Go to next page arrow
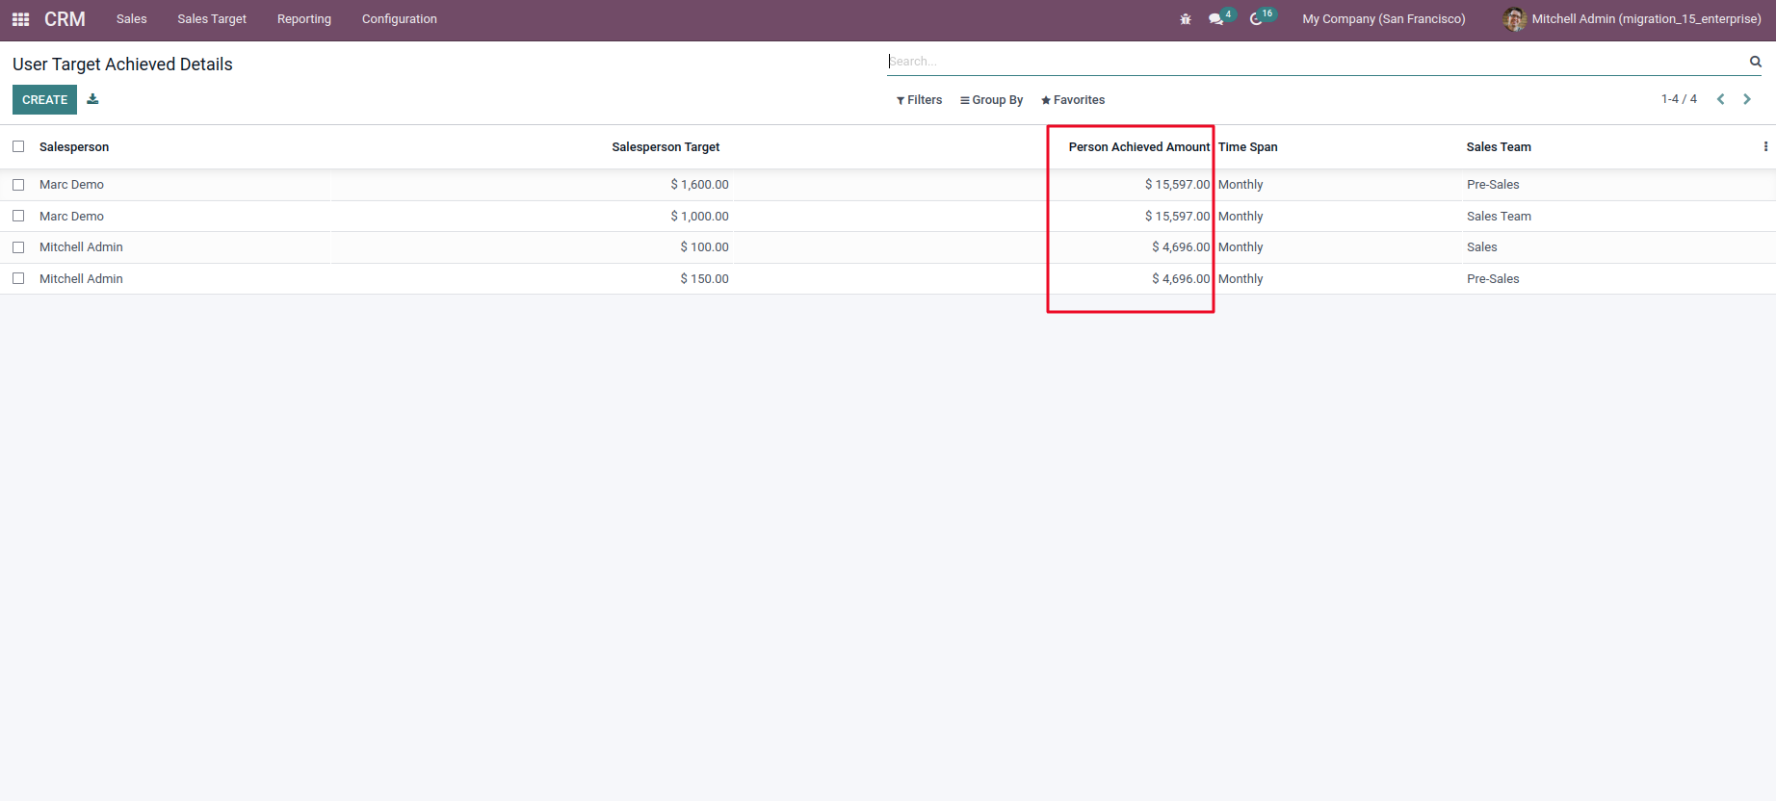The width and height of the screenshot is (1776, 801). pos(1746,99)
